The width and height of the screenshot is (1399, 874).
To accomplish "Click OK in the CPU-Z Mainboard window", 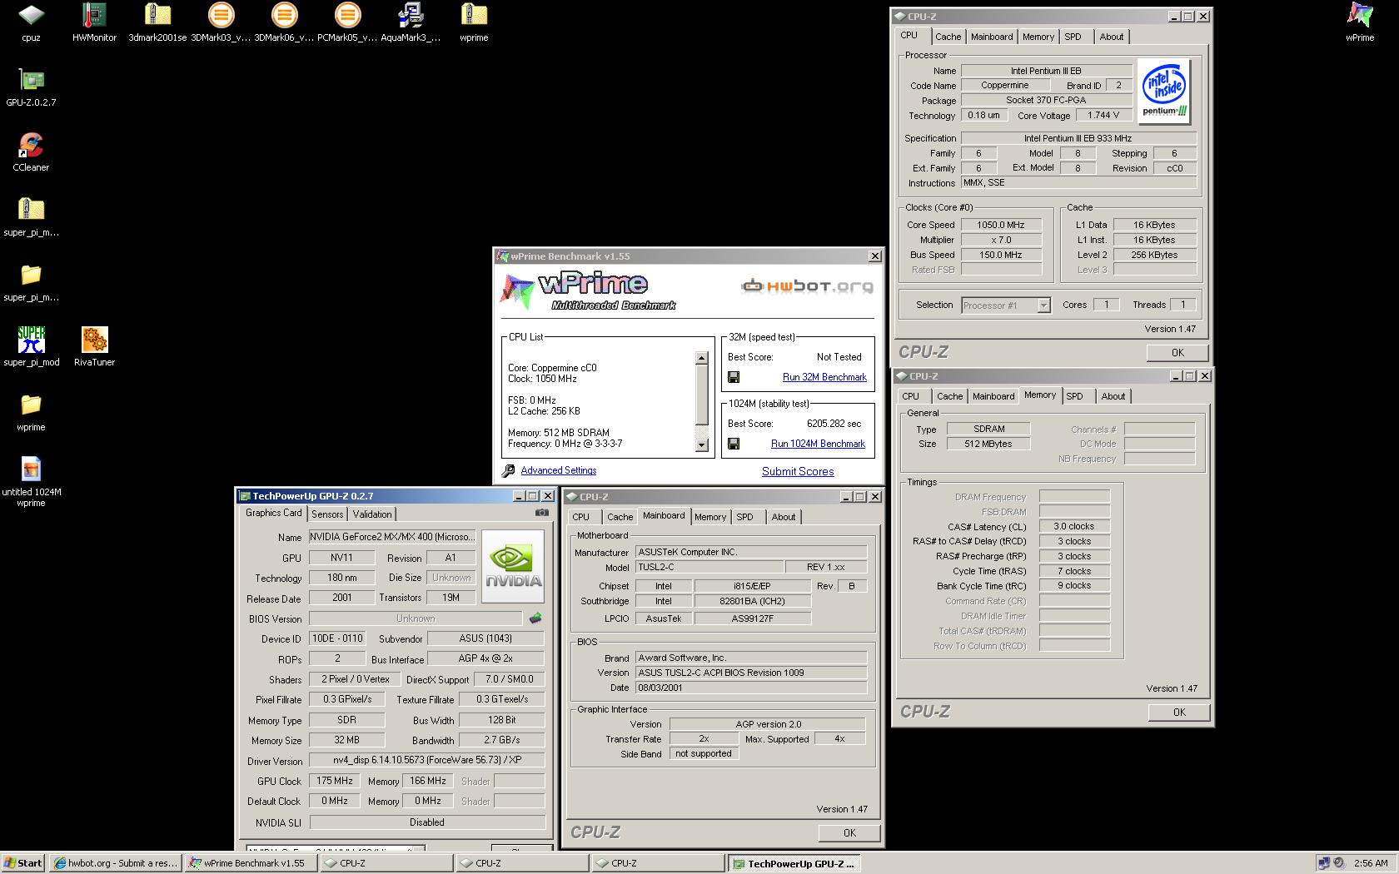I will 849,832.
